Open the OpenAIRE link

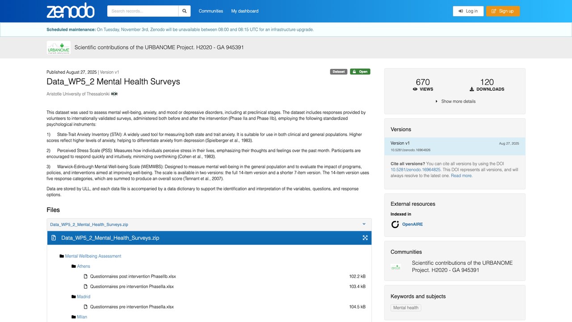tap(412, 225)
